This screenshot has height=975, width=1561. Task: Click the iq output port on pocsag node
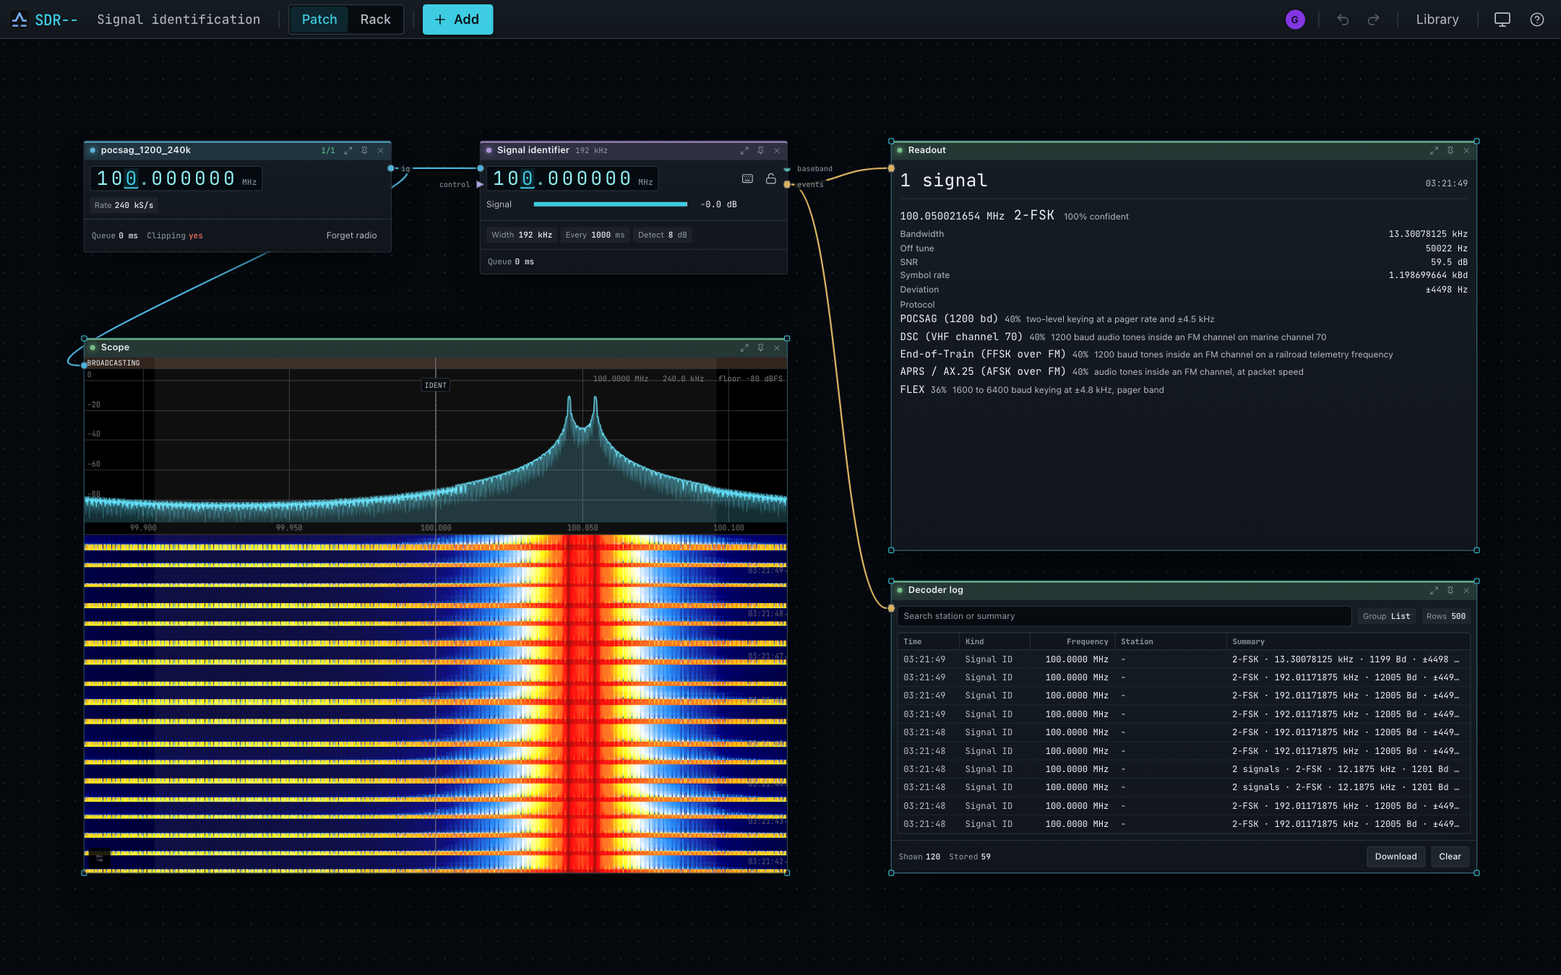click(x=391, y=168)
